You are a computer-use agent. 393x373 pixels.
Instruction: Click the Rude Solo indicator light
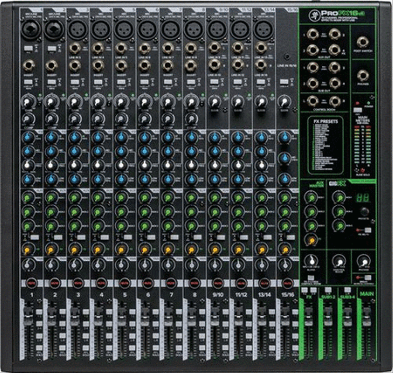point(362,170)
